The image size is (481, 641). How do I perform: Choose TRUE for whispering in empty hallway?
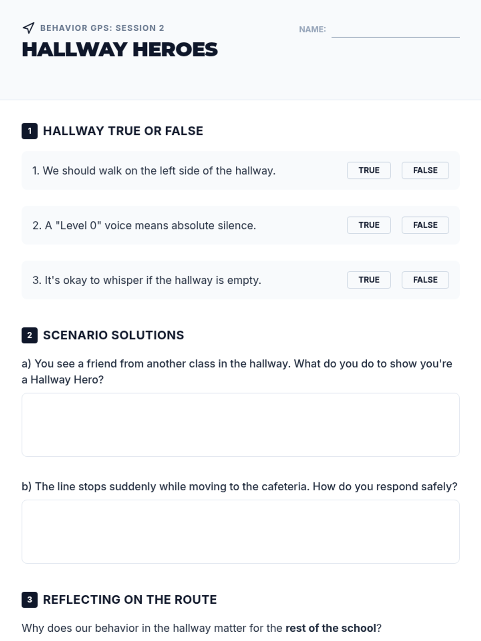pos(369,280)
